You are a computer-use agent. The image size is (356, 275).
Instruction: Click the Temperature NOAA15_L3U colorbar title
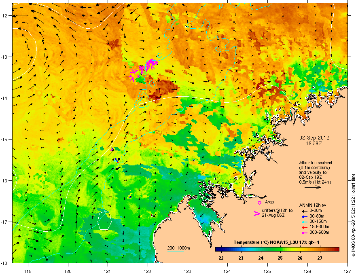click(x=276, y=242)
